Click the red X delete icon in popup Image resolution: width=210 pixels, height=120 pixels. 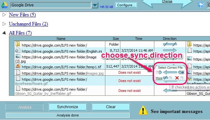(x=177, y=78)
